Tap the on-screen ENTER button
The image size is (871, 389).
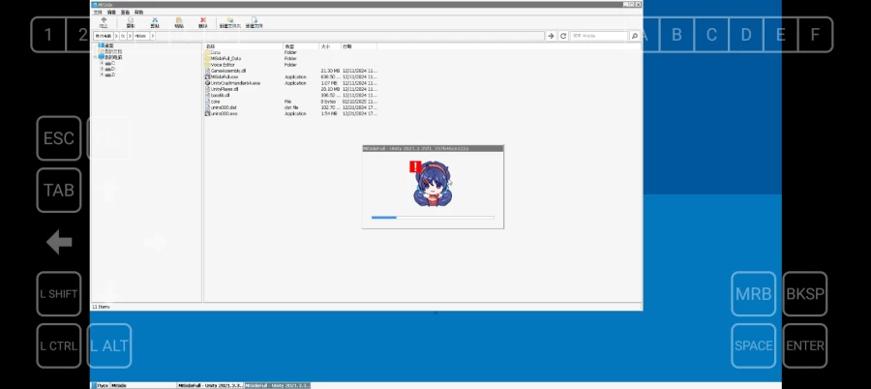click(805, 345)
